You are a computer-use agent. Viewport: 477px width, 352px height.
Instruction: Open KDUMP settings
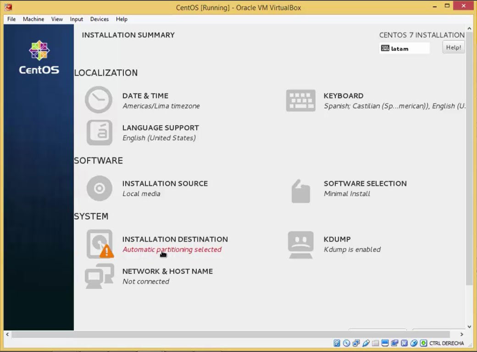coord(337,239)
